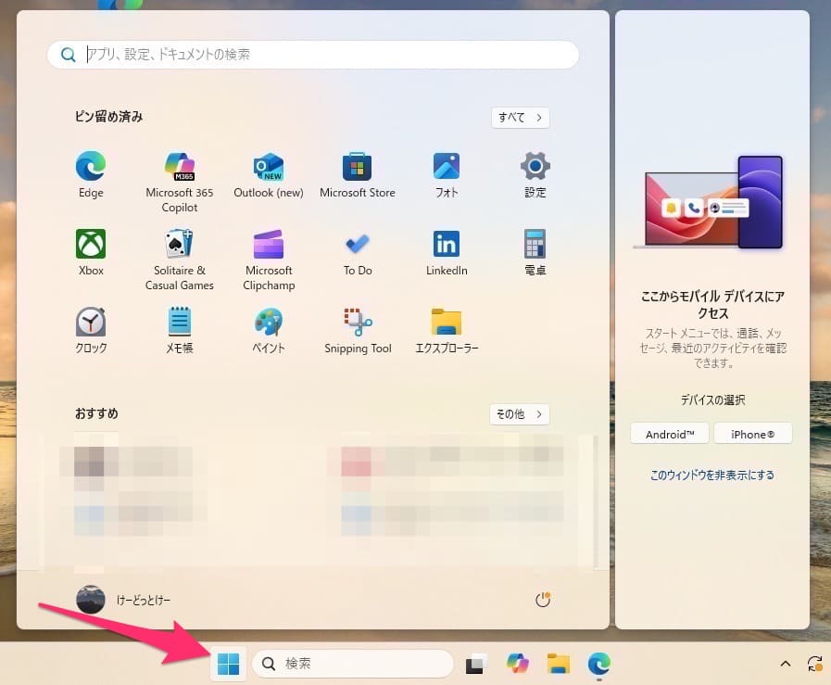Open the power options button
This screenshot has height=685, width=831.
coord(543,601)
